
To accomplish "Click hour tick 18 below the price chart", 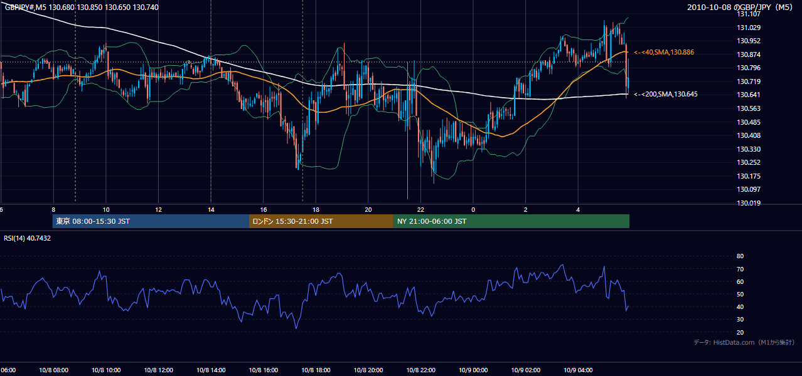I will (x=316, y=209).
